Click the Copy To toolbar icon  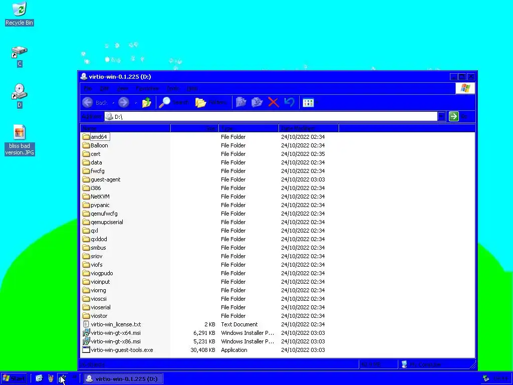[257, 102]
